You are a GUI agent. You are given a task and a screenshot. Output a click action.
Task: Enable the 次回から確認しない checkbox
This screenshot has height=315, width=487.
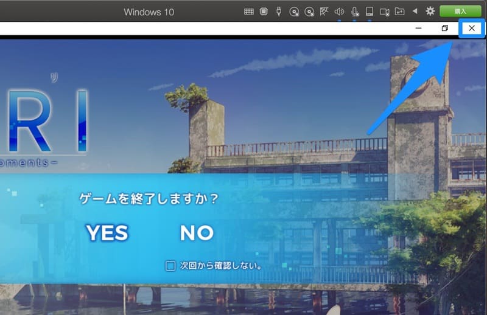(x=171, y=266)
